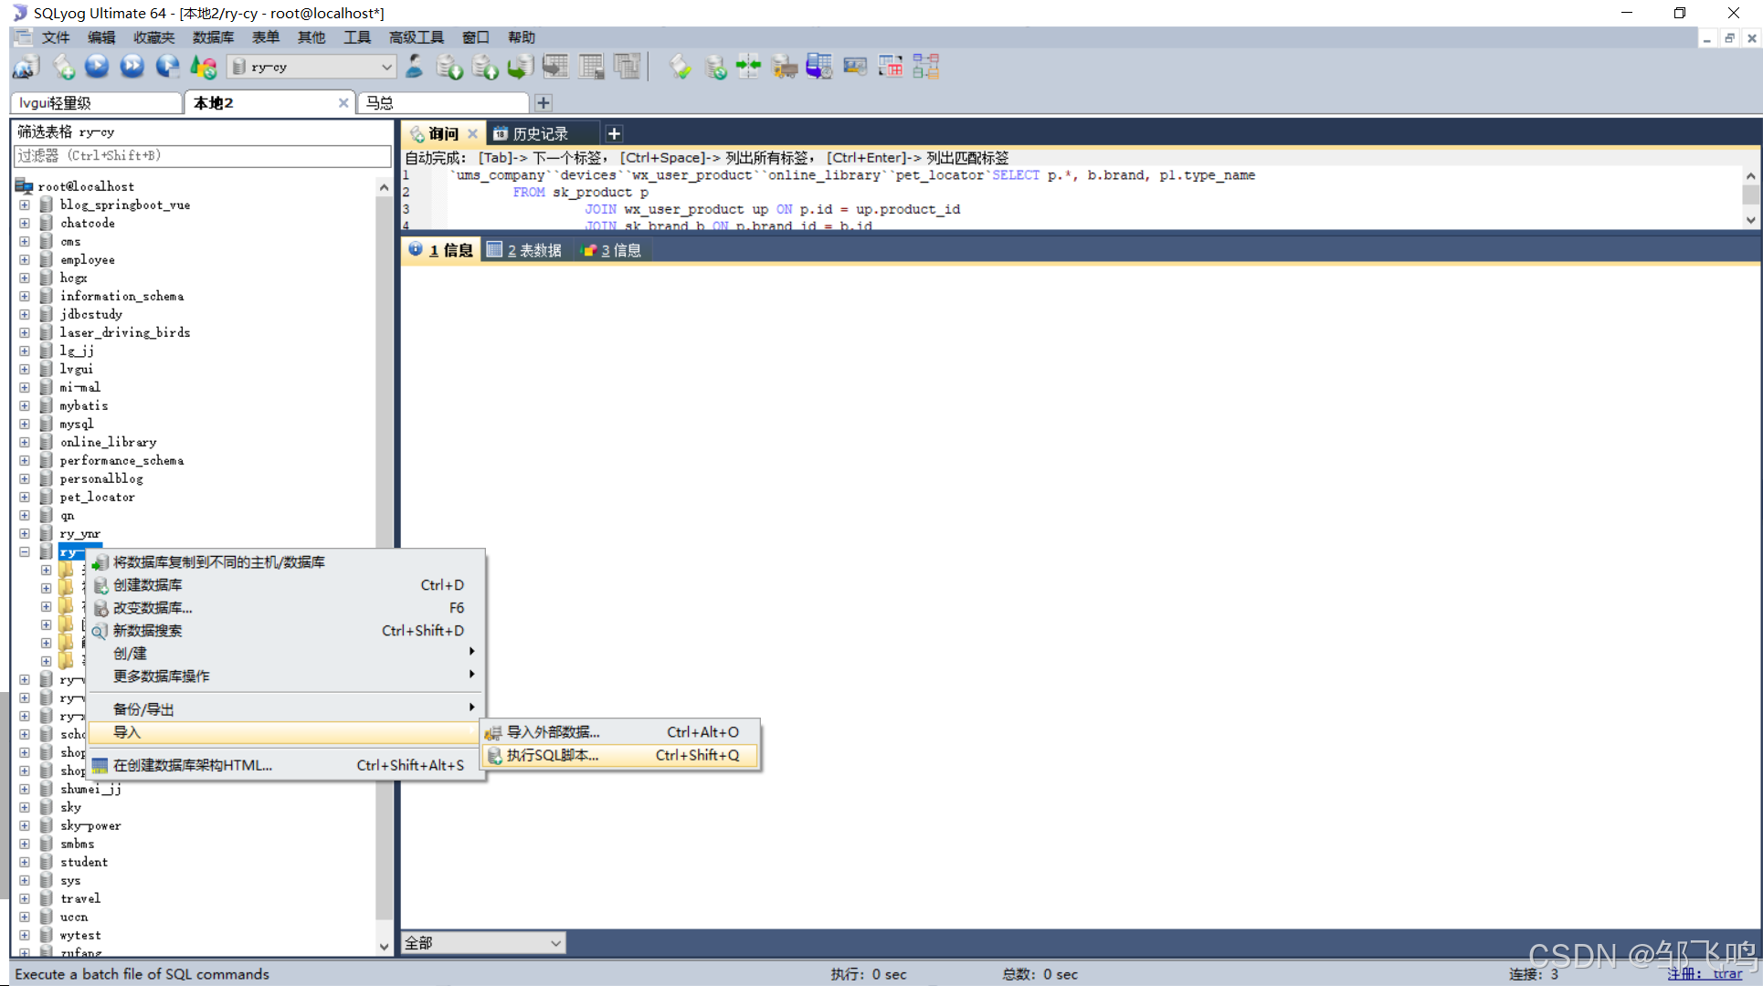The image size is (1763, 986).
Task: Open the ry-cy database dropdown
Action: (x=311, y=67)
